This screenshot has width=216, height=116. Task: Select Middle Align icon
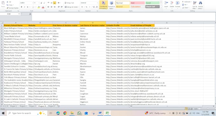(51, 3)
